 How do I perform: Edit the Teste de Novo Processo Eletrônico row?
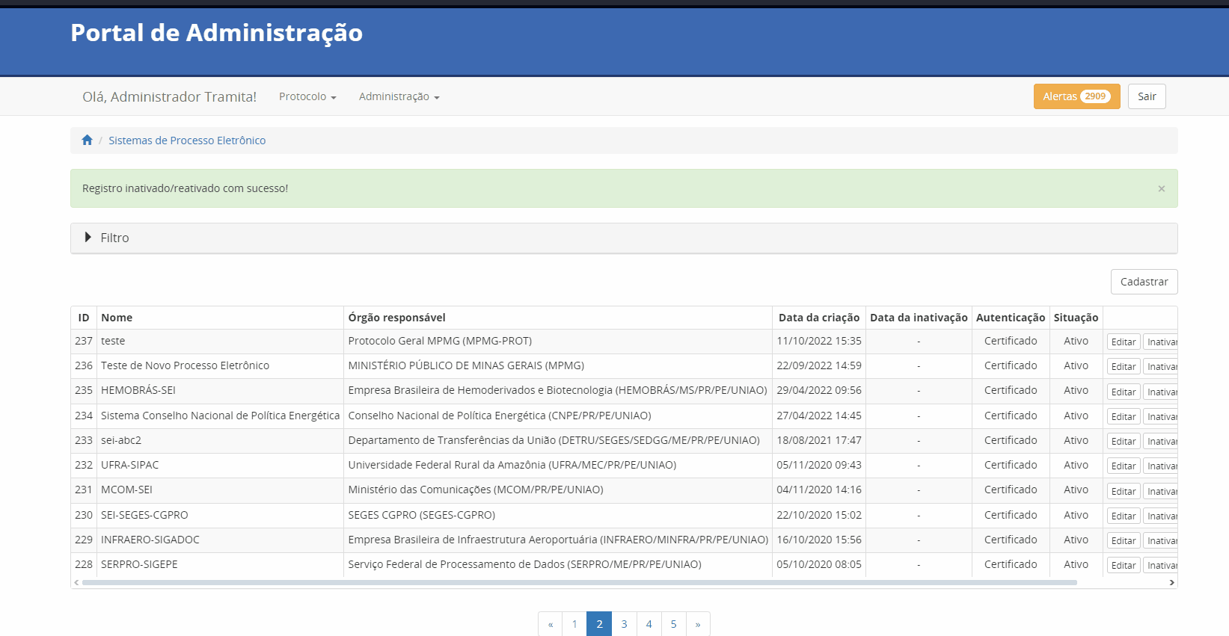(x=1123, y=366)
